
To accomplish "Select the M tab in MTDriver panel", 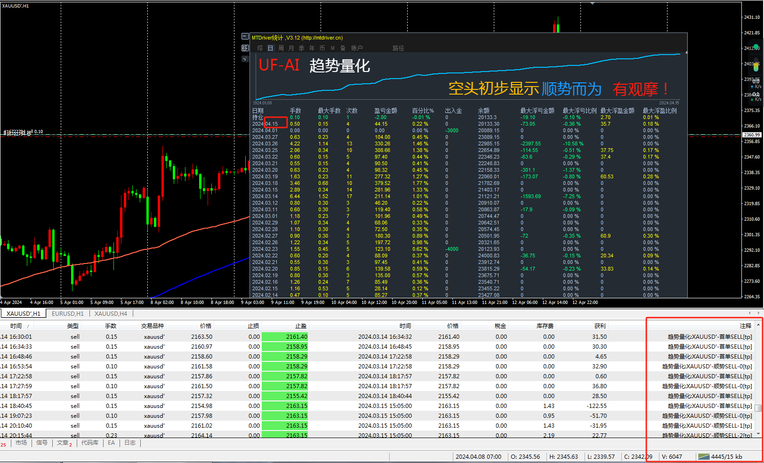I will 333,48.
